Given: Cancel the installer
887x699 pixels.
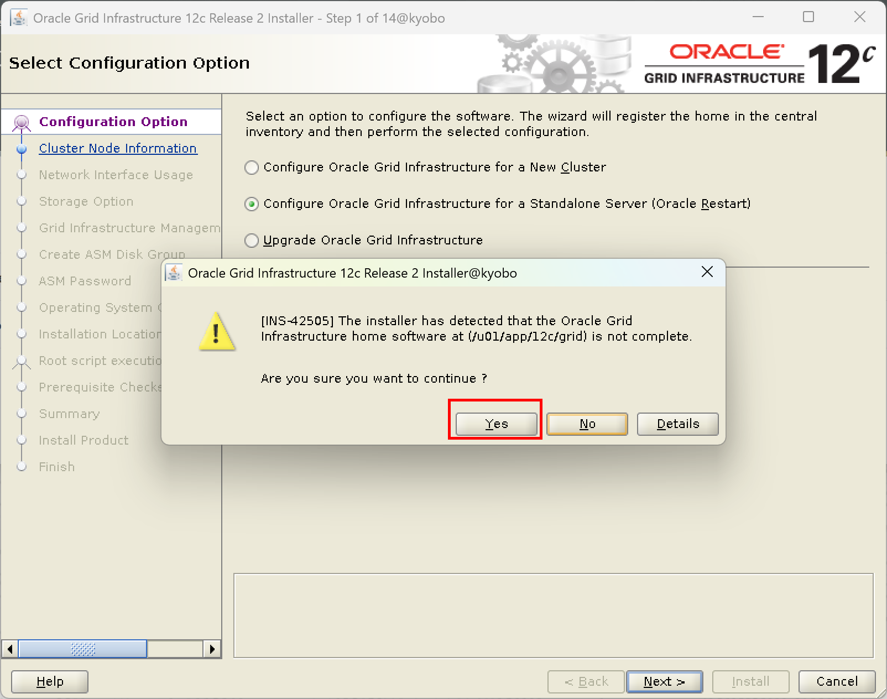Looking at the screenshot, I should click(x=837, y=682).
